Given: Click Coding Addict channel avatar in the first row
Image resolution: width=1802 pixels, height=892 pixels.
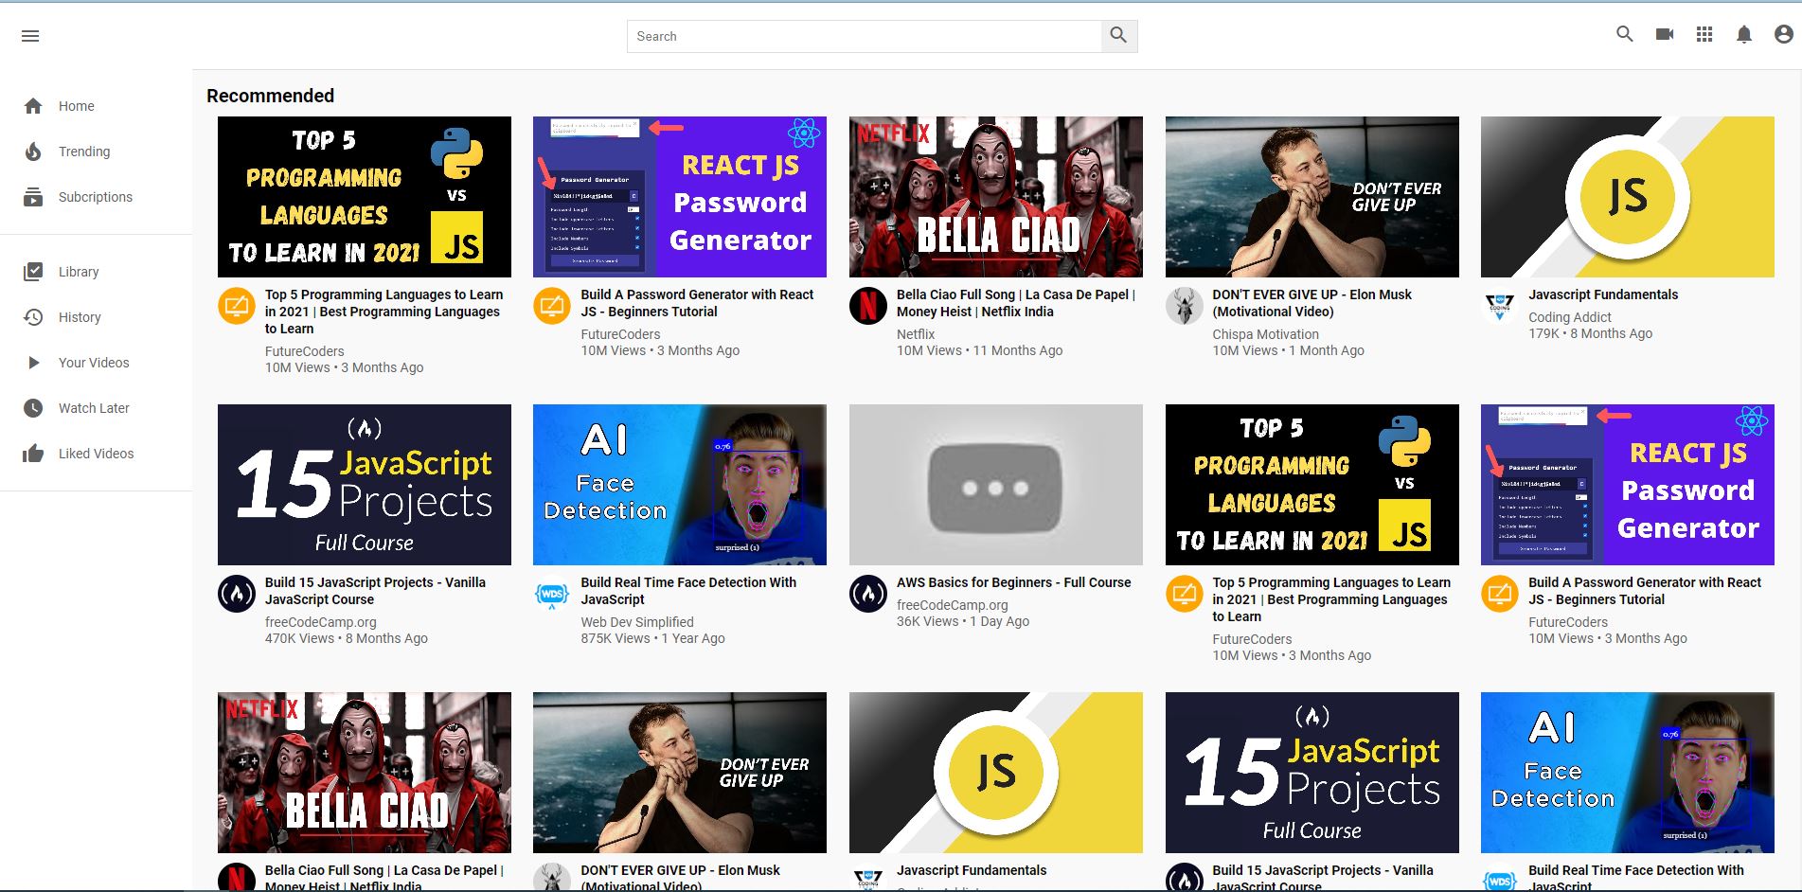Looking at the screenshot, I should pyautogui.click(x=1500, y=306).
